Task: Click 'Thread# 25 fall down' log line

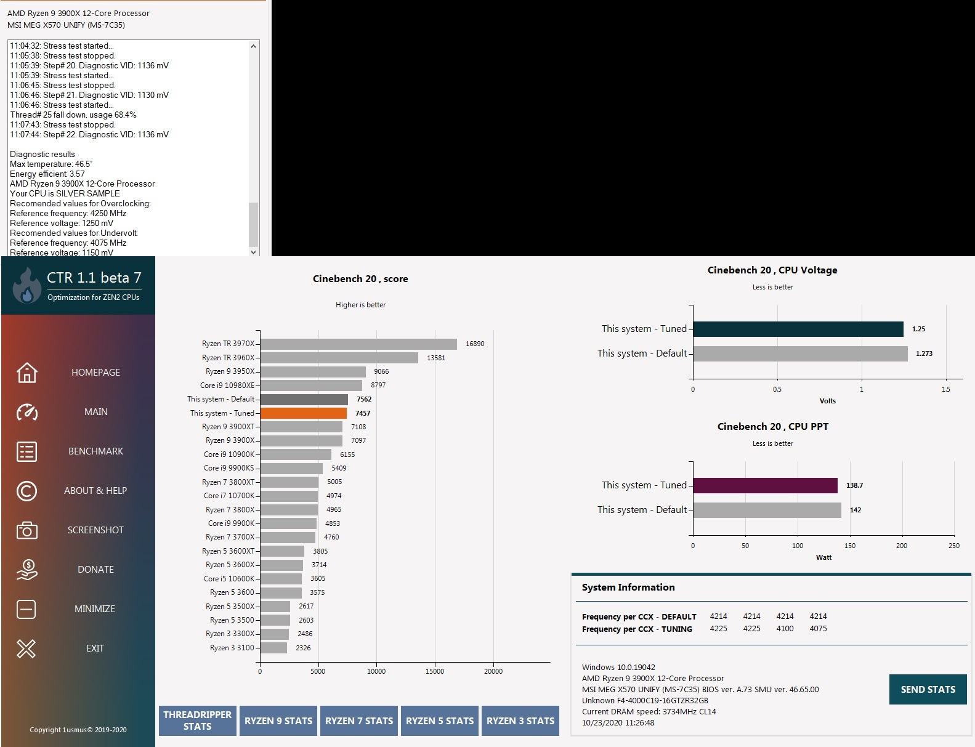Action: coord(73,115)
